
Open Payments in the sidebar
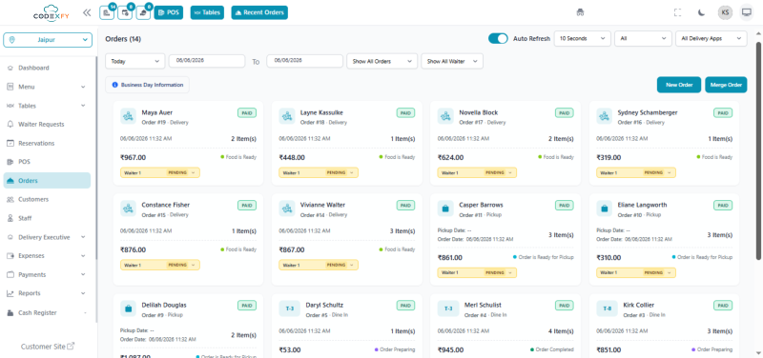coord(47,274)
